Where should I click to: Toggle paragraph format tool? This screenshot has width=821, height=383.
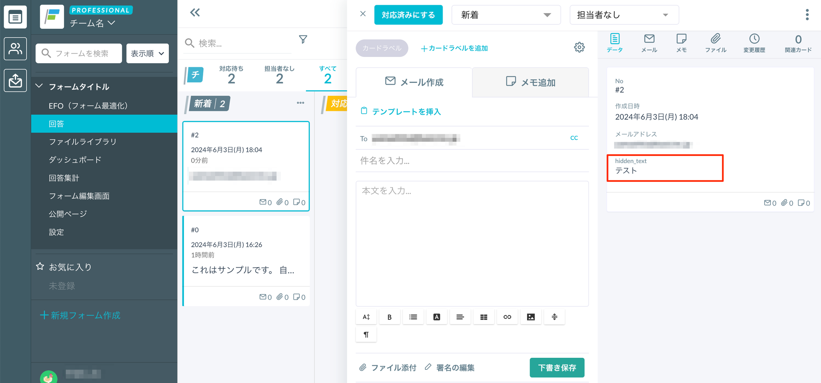click(366, 335)
